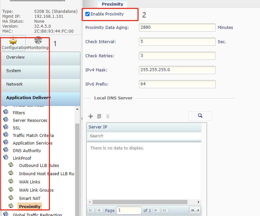The height and width of the screenshot is (216, 260).
Task: Select Proximity in the LinkProof tree
Action: [30, 206]
